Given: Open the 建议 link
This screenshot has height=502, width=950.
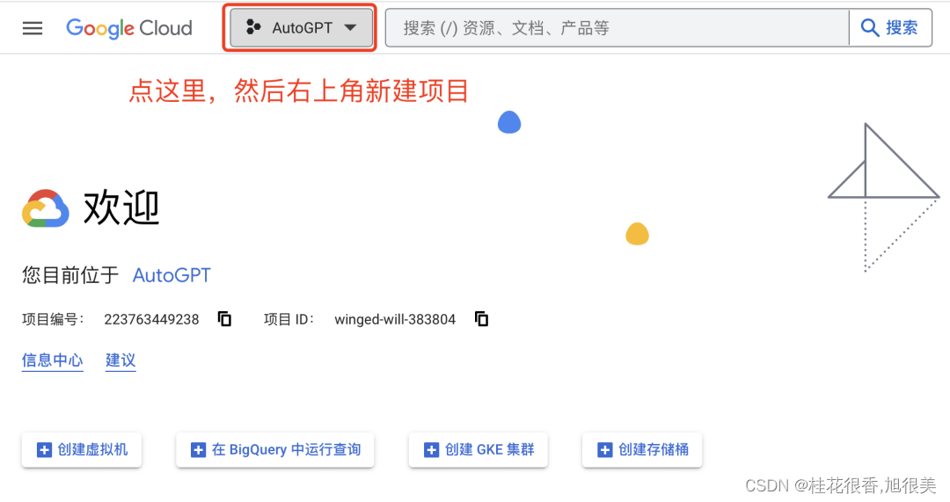Looking at the screenshot, I should 121,360.
